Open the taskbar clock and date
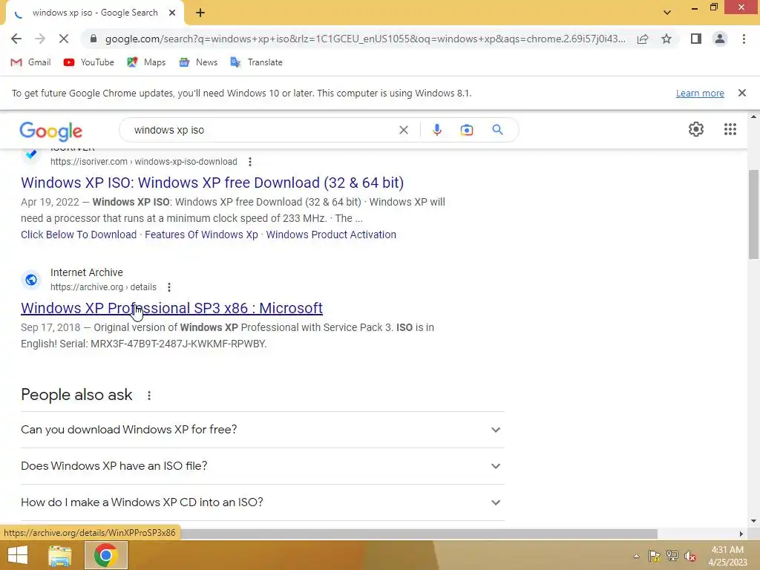This screenshot has width=760, height=570. (727, 556)
